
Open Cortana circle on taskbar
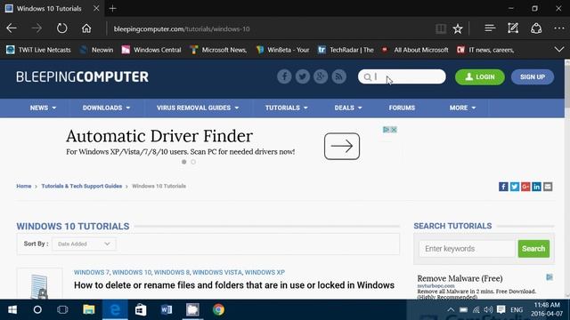coord(37,309)
